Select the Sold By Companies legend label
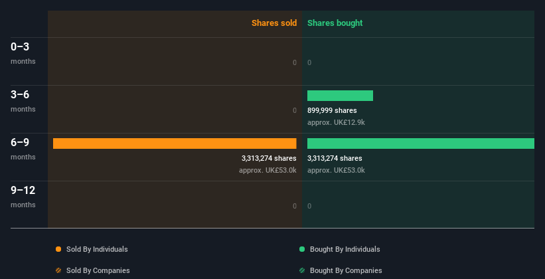This screenshot has width=545, height=279. pos(98,270)
